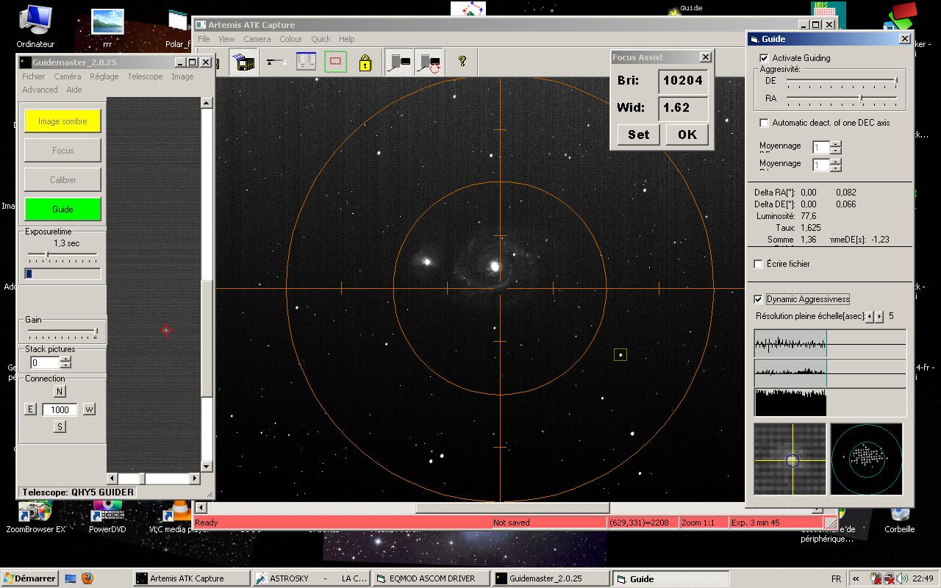Open the rrr image desktop icon
941x588 pixels.
coord(107,27)
